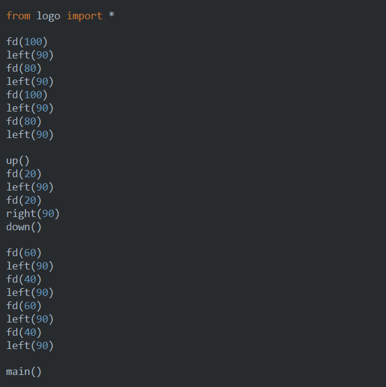Click the second 'fd(100)' line

tap(27, 95)
